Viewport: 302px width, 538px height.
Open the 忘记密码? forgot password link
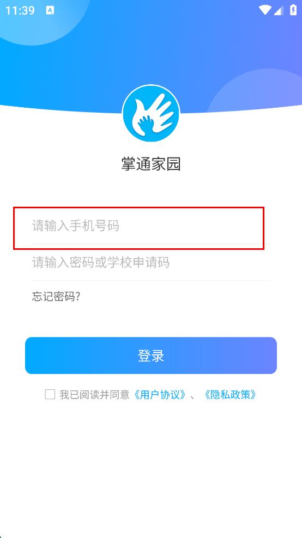[56, 296]
